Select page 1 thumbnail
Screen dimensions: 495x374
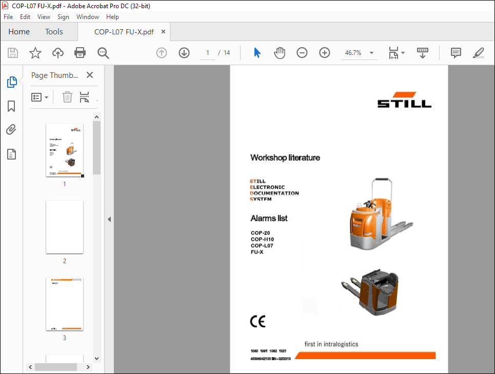coord(65,150)
